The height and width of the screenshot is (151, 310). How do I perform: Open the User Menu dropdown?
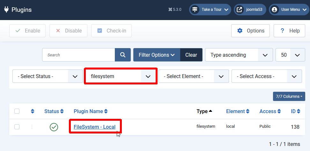pyautogui.click(x=289, y=10)
